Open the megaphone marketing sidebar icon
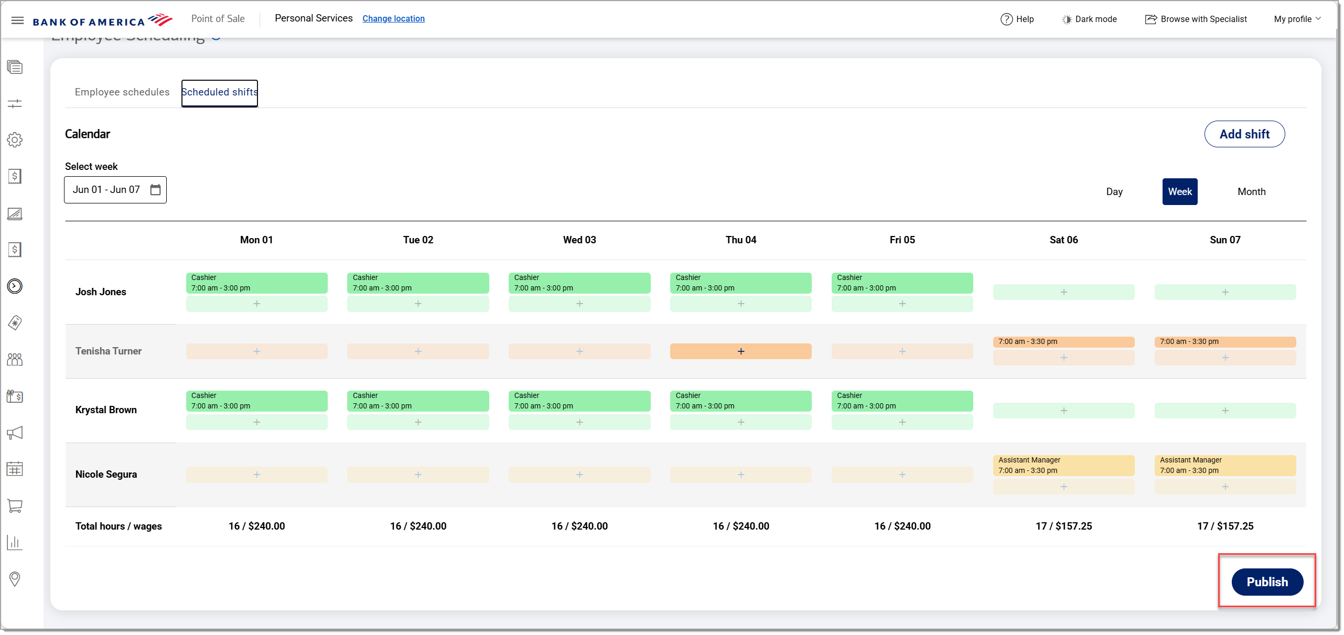1344x635 pixels. pyautogui.click(x=15, y=433)
